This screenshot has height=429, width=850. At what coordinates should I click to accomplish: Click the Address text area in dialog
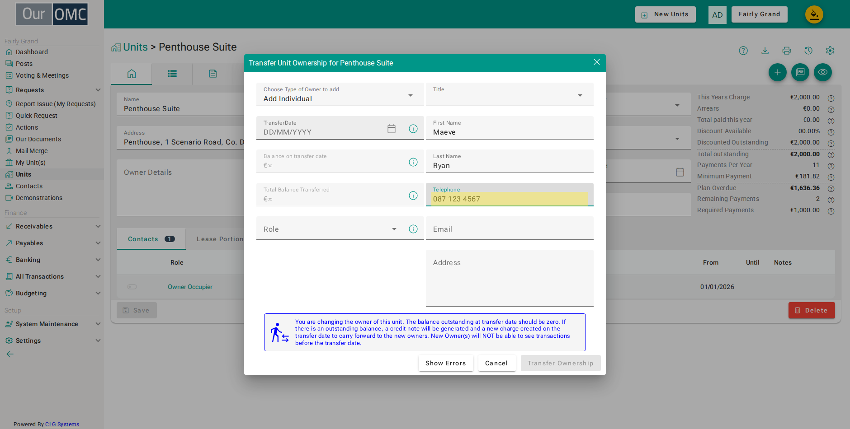(510, 278)
